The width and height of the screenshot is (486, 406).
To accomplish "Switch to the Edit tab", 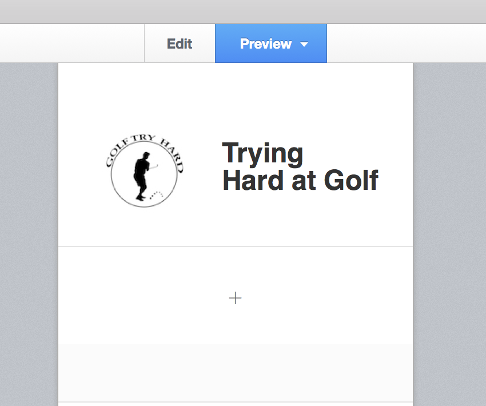I will coord(180,44).
